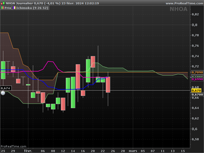Image resolution: width=204 pixels, height=153 pixels.
Task: Click the févr. date axis label
Action: (28, 151)
